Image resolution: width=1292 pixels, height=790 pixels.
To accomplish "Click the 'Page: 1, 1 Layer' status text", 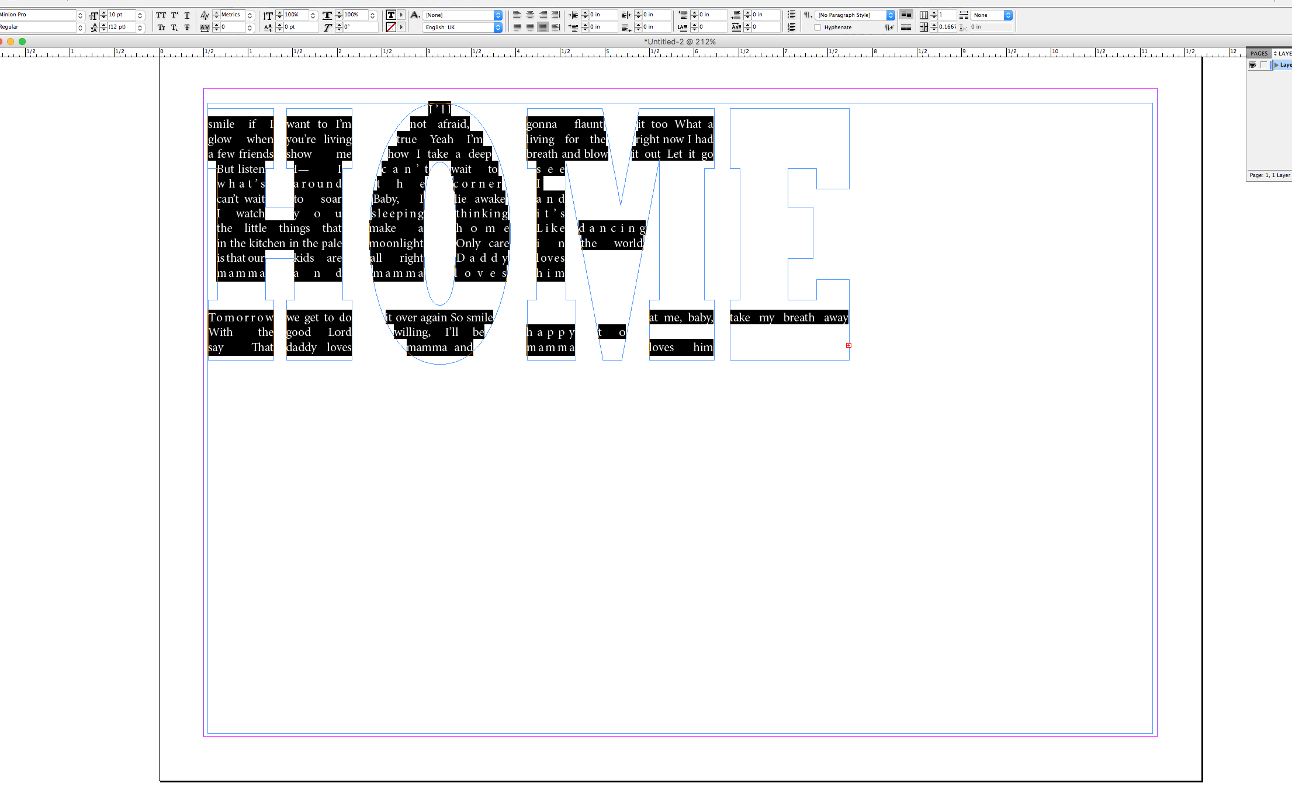I will [x=1269, y=175].
